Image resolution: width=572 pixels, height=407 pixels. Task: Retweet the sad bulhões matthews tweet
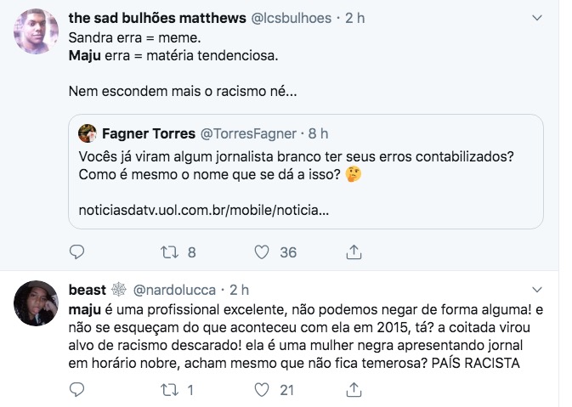tap(168, 252)
